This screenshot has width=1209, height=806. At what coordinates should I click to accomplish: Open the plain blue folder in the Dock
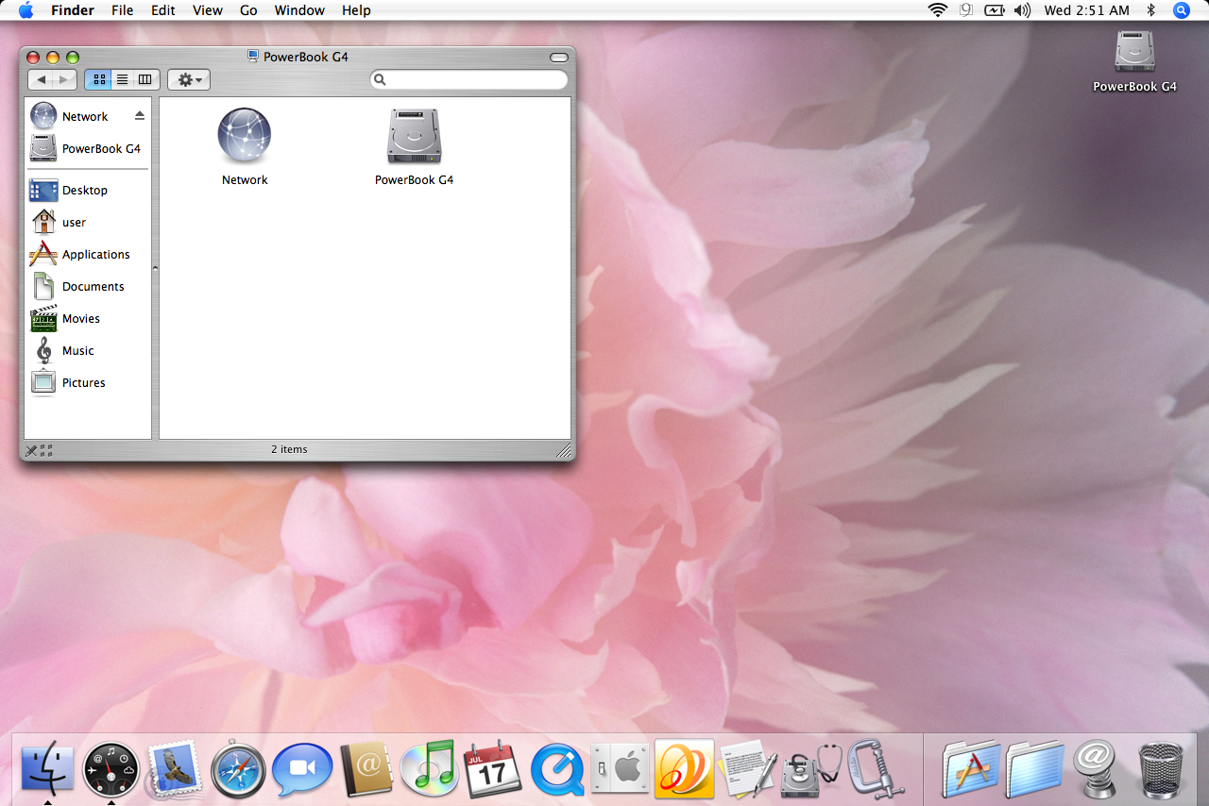pyautogui.click(x=1035, y=769)
